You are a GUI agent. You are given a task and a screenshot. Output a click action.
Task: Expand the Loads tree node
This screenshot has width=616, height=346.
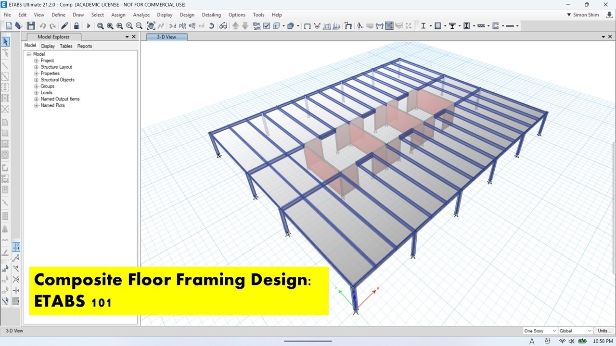tap(36, 92)
